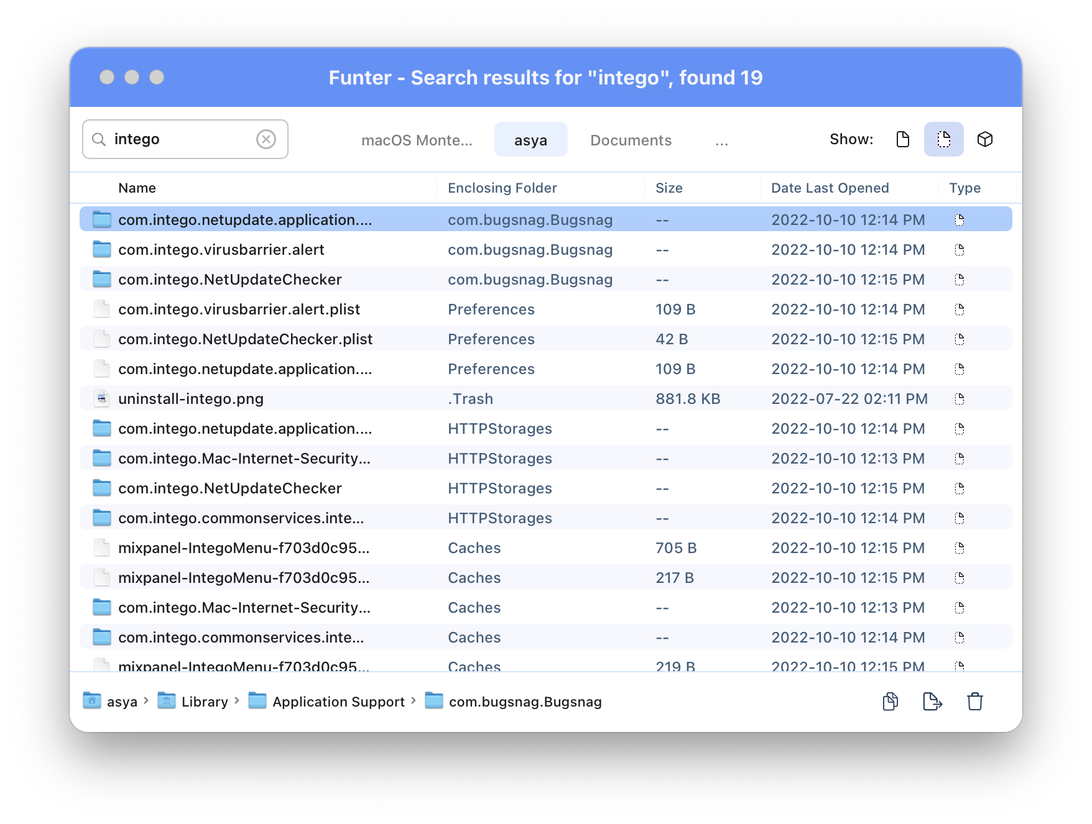The image size is (1092, 824).
Task: Click the 217 B size cell
Action: (x=675, y=577)
